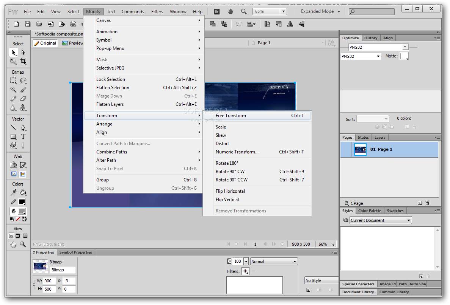Open the No Style dropdown

pos(321,281)
